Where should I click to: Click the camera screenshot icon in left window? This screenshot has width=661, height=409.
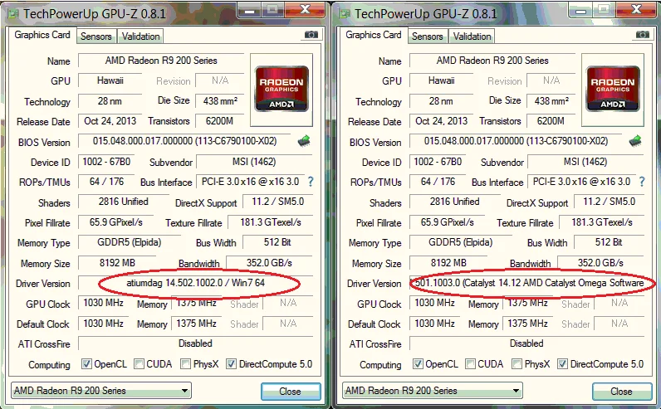click(x=311, y=35)
